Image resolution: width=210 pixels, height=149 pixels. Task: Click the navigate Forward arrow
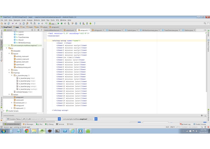pyautogui.click(x=42, y=24)
